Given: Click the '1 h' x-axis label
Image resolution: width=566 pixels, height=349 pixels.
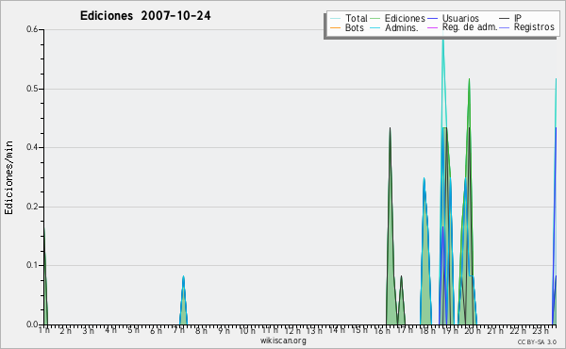Looking at the screenshot, I should click(x=44, y=330).
